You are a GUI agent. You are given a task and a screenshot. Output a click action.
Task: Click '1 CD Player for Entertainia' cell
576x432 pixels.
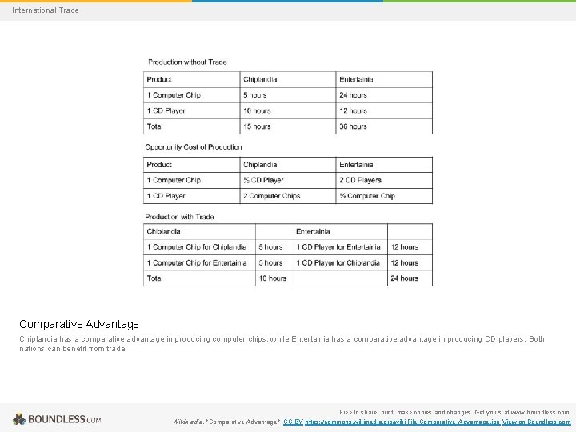point(338,247)
